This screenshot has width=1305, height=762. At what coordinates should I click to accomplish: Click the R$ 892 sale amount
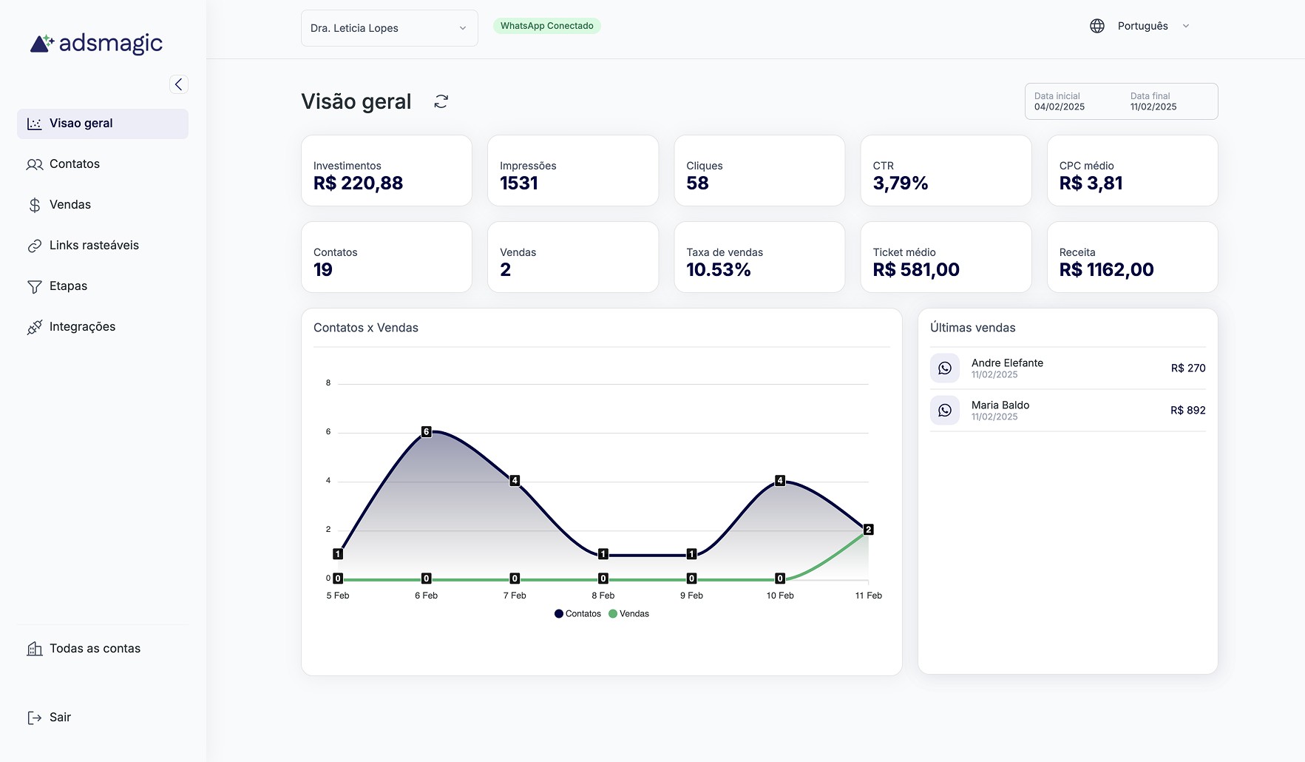[1188, 410]
